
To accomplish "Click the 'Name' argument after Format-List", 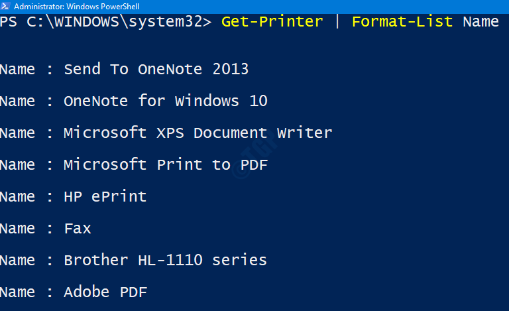I will [x=481, y=22].
